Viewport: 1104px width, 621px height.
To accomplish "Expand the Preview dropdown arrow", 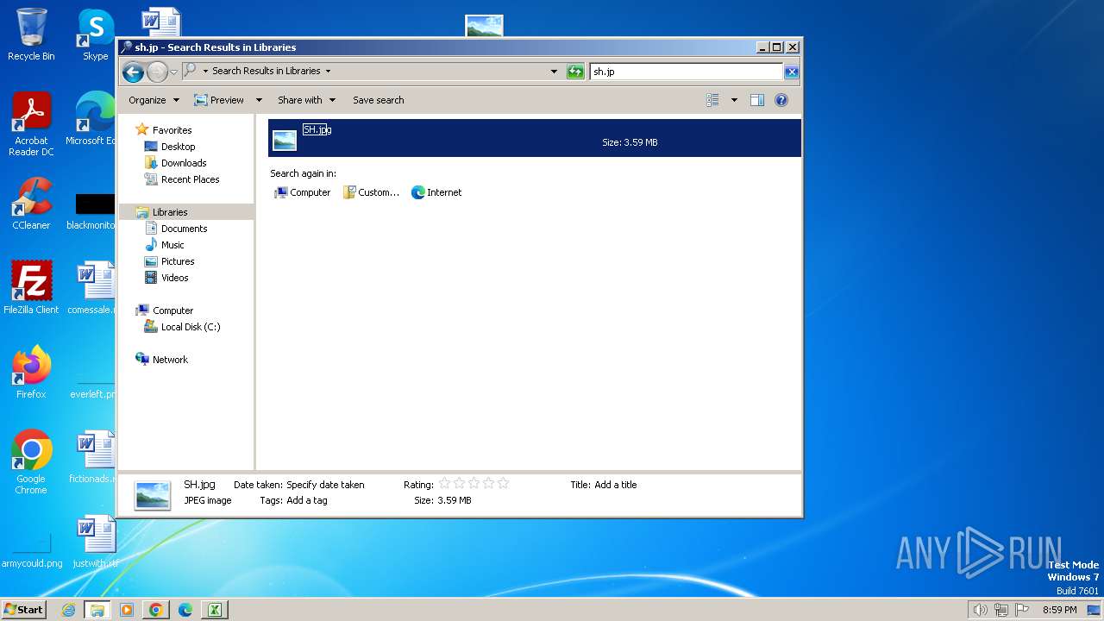I will 258,100.
